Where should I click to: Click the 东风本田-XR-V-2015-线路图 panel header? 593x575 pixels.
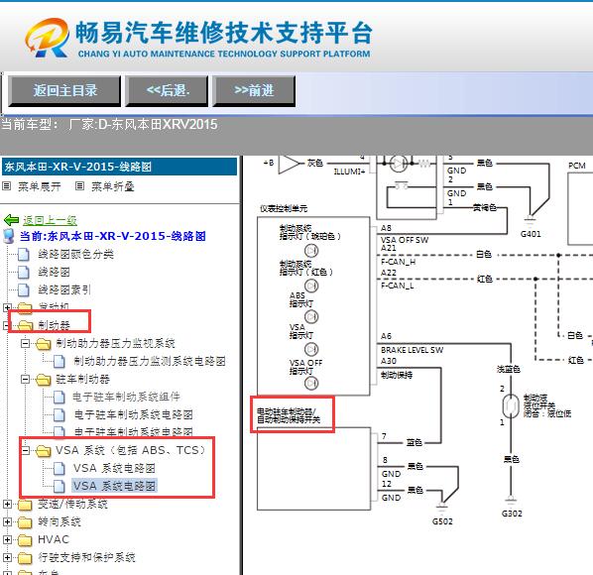tap(120, 167)
